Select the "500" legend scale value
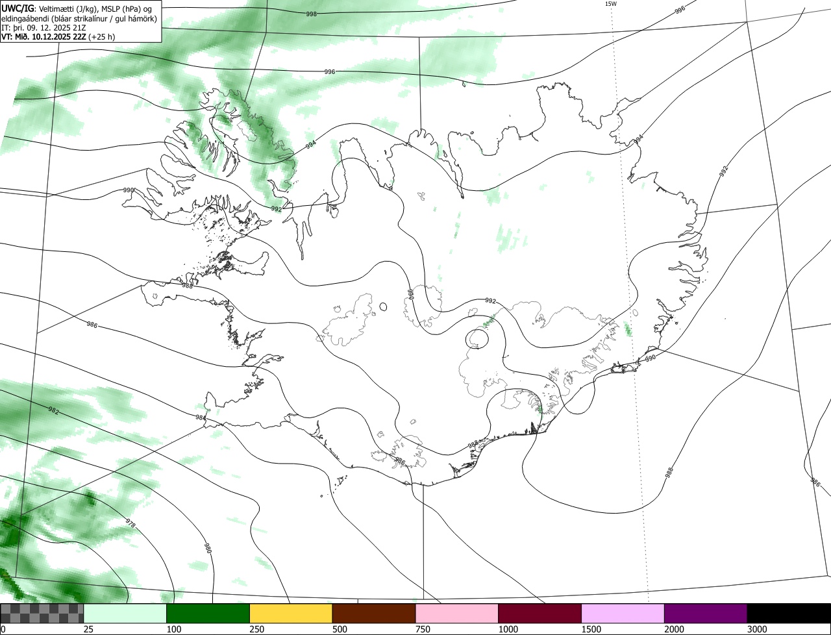Screen dimensions: 831x635 pos(340,629)
